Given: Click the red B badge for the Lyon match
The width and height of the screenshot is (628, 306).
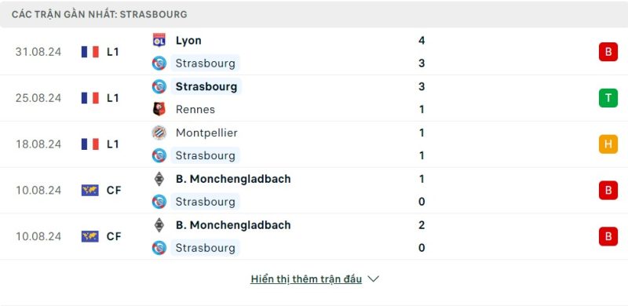Looking at the screenshot, I should pyautogui.click(x=608, y=52).
